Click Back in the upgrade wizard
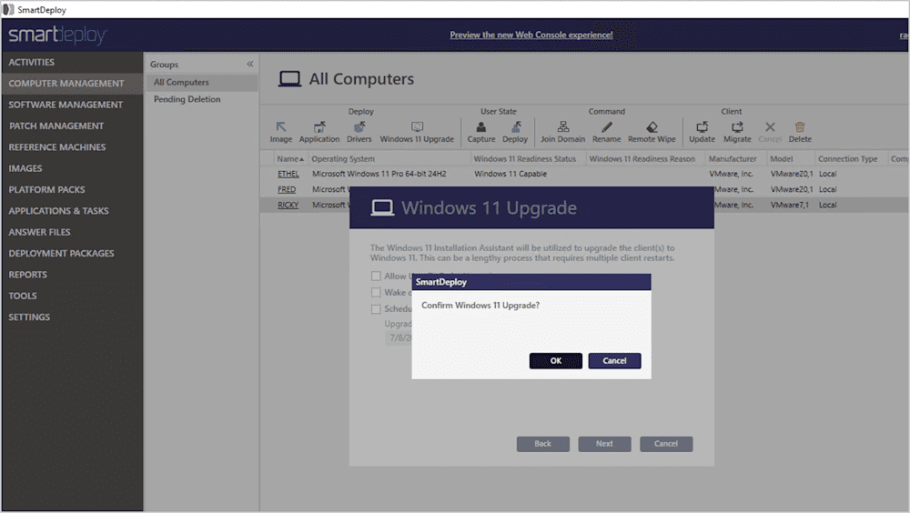The height and width of the screenshot is (513, 910). pos(542,444)
